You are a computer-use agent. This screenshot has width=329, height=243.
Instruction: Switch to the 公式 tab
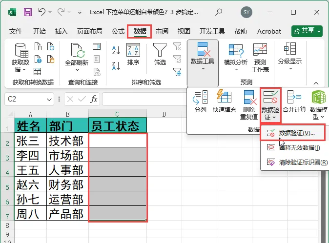[x=118, y=31]
